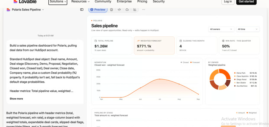Click the $216.0k value for Elena Park
The width and height of the screenshot is (269, 127).
click(253, 73)
